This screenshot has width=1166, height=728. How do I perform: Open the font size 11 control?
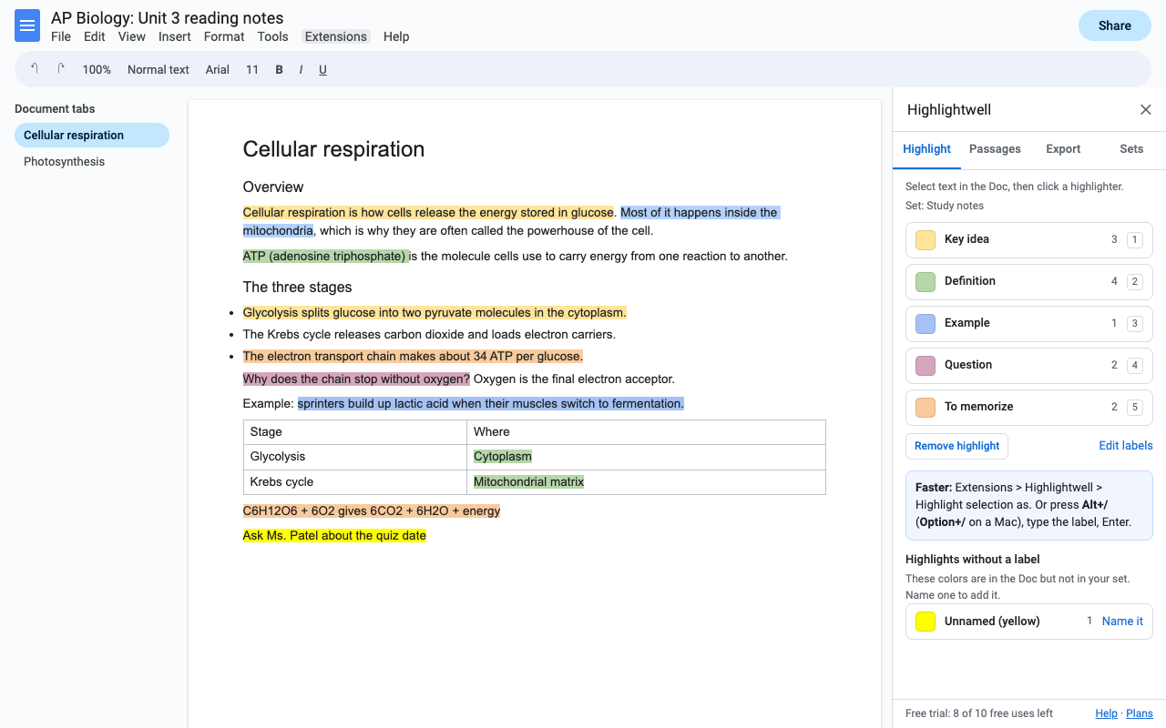[x=252, y=69]
